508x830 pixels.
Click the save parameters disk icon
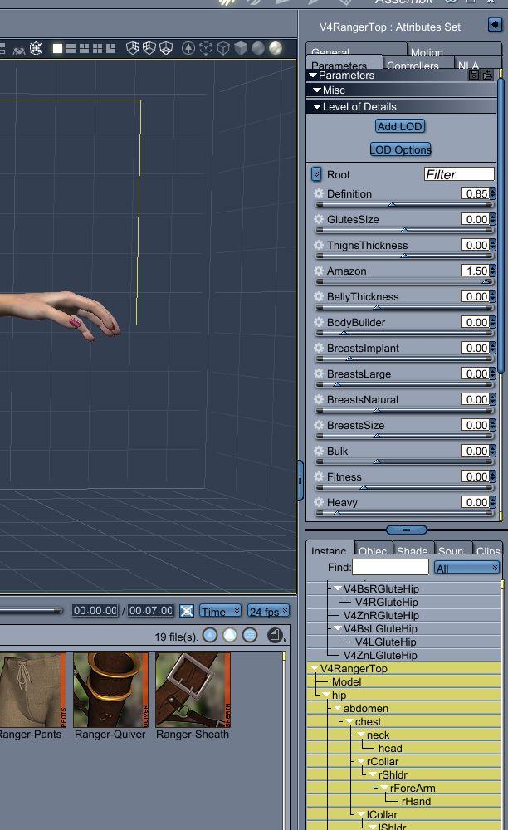tap(474, 75)
